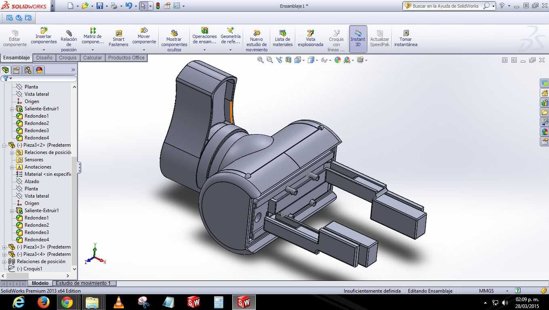The image size is (549, 310).
Task: Undo the last action with the undo arrow
Action: [x=128, y=6]
